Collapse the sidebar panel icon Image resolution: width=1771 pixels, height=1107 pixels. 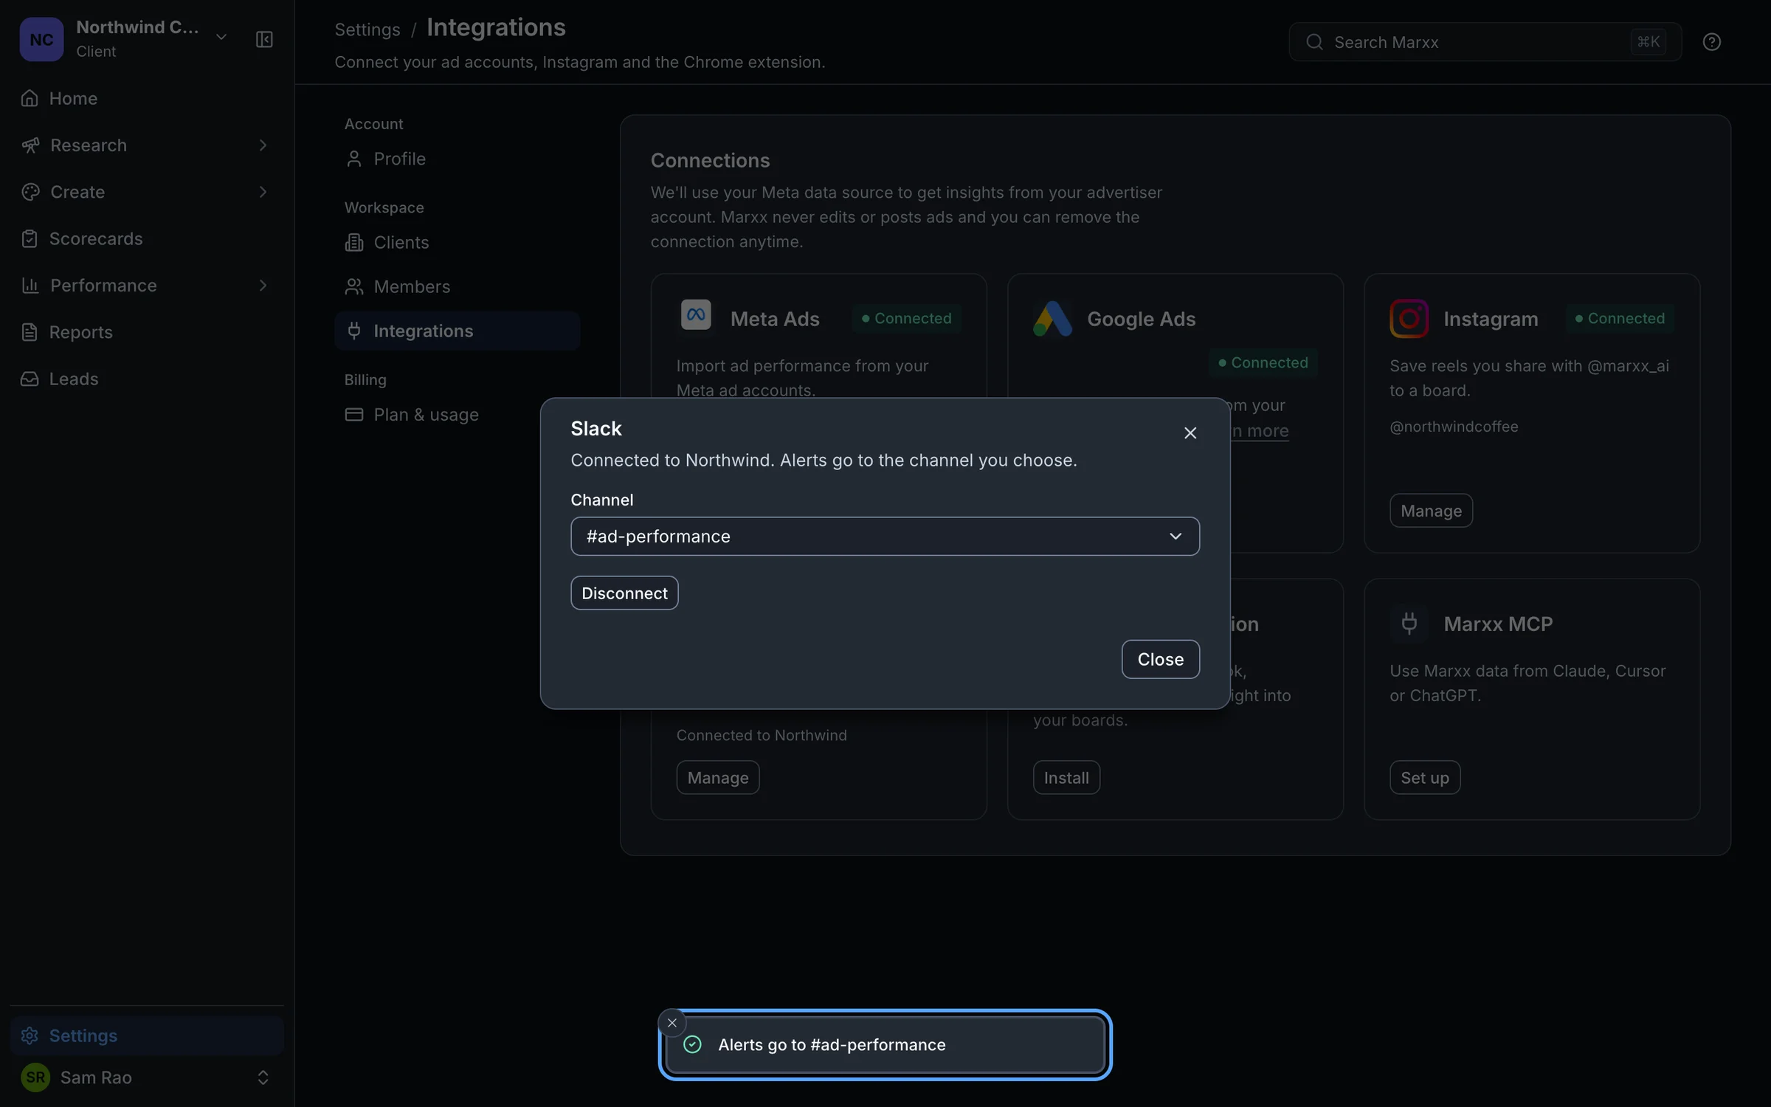(x=264, y=39)
